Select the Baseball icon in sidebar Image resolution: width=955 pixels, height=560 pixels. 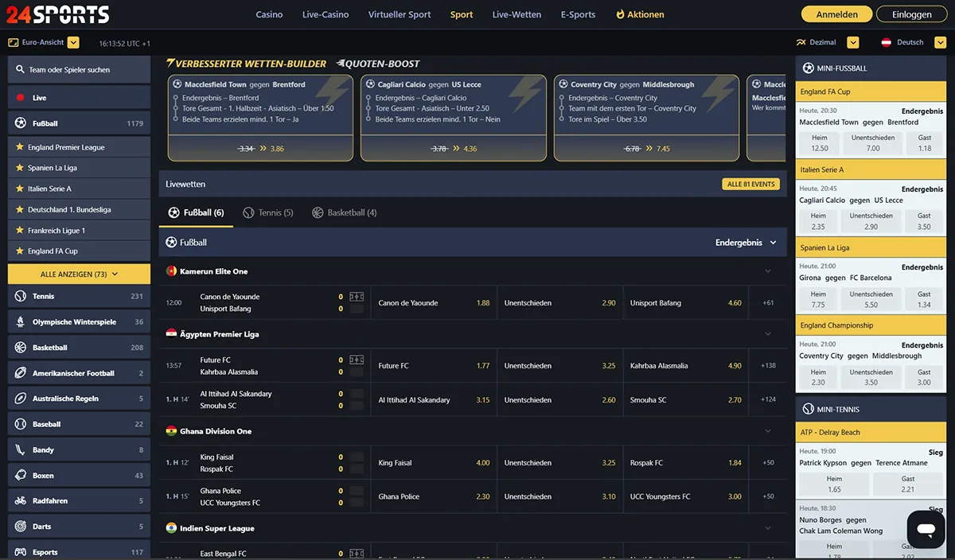[21, 424]
